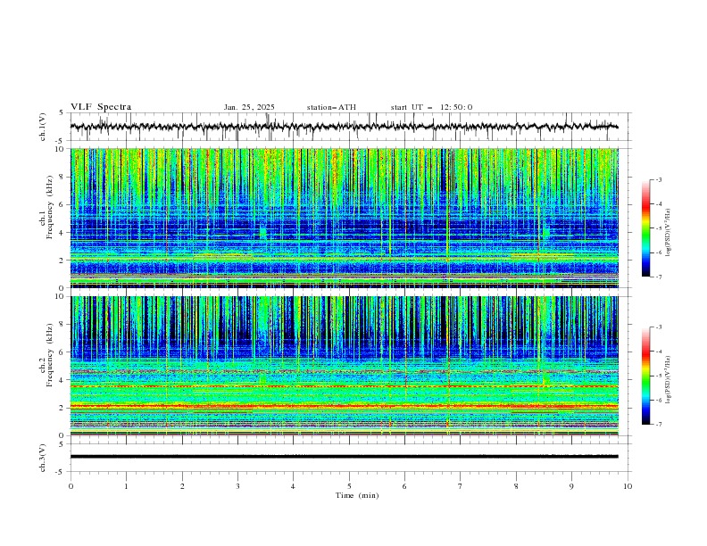Image resolution: width=707 pixels, height=546 pixels.
Task: Click time axis tick label "8"
Action: tap(516, 486)
